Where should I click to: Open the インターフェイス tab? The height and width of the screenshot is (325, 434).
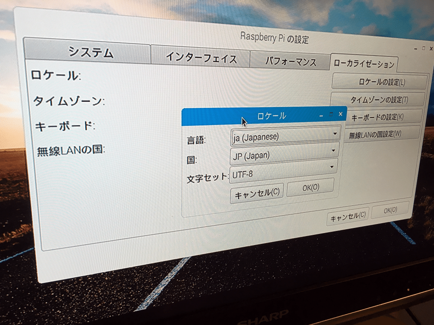click(201, 58)
